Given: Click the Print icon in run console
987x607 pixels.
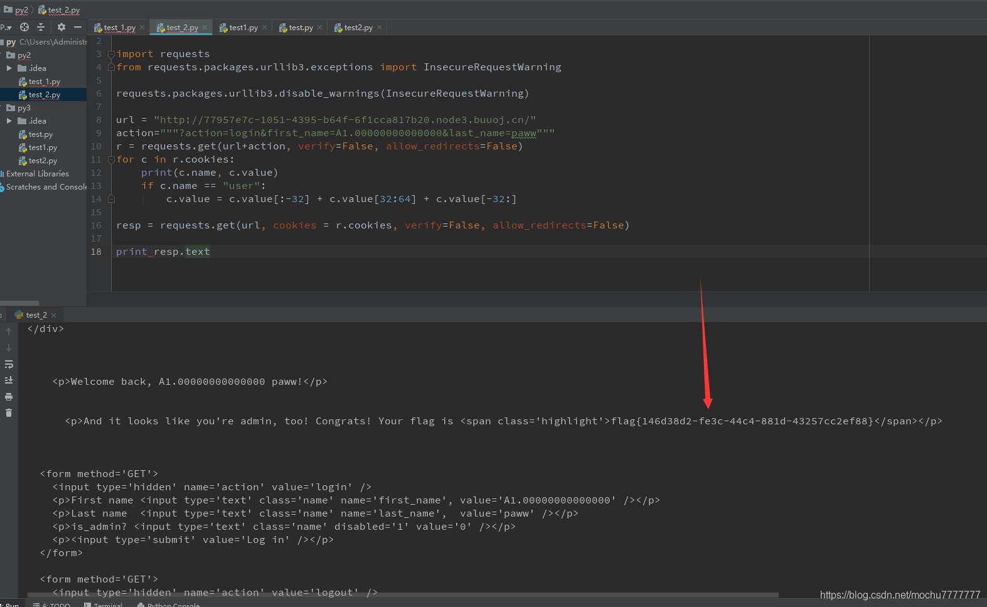Looking at the screenshot, I should click(x=9, y=397).
